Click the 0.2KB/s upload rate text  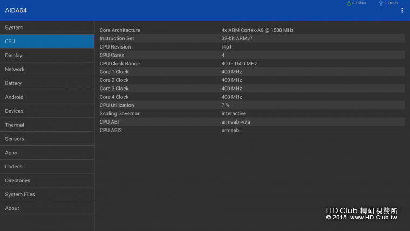[x=391, y=3]
